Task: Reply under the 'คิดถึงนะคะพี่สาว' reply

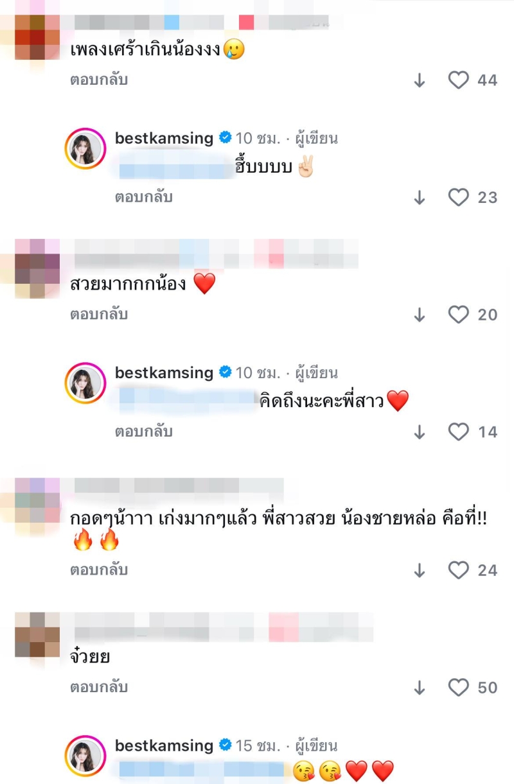Action: click(144, 431)
